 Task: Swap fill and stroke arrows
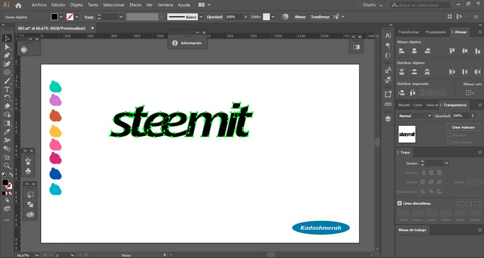(x=11, y=175)
